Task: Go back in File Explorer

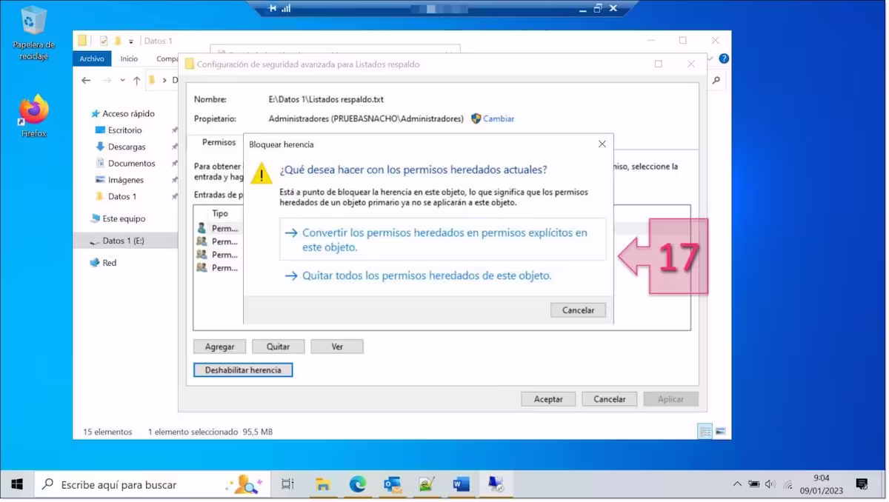Action: [x=86, y=80]
